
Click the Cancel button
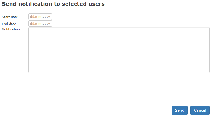click(x=200, y=110)
